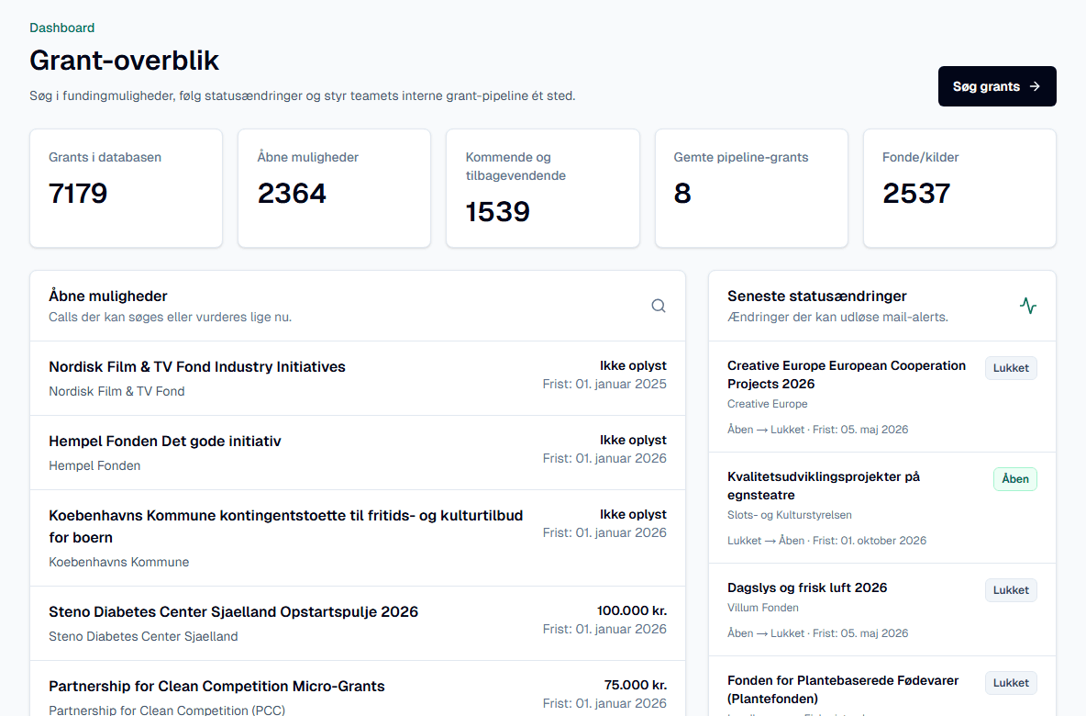
Task: Click Lukket badge on Dagslys og frisk luft
Action: (x=1011, y=590)
